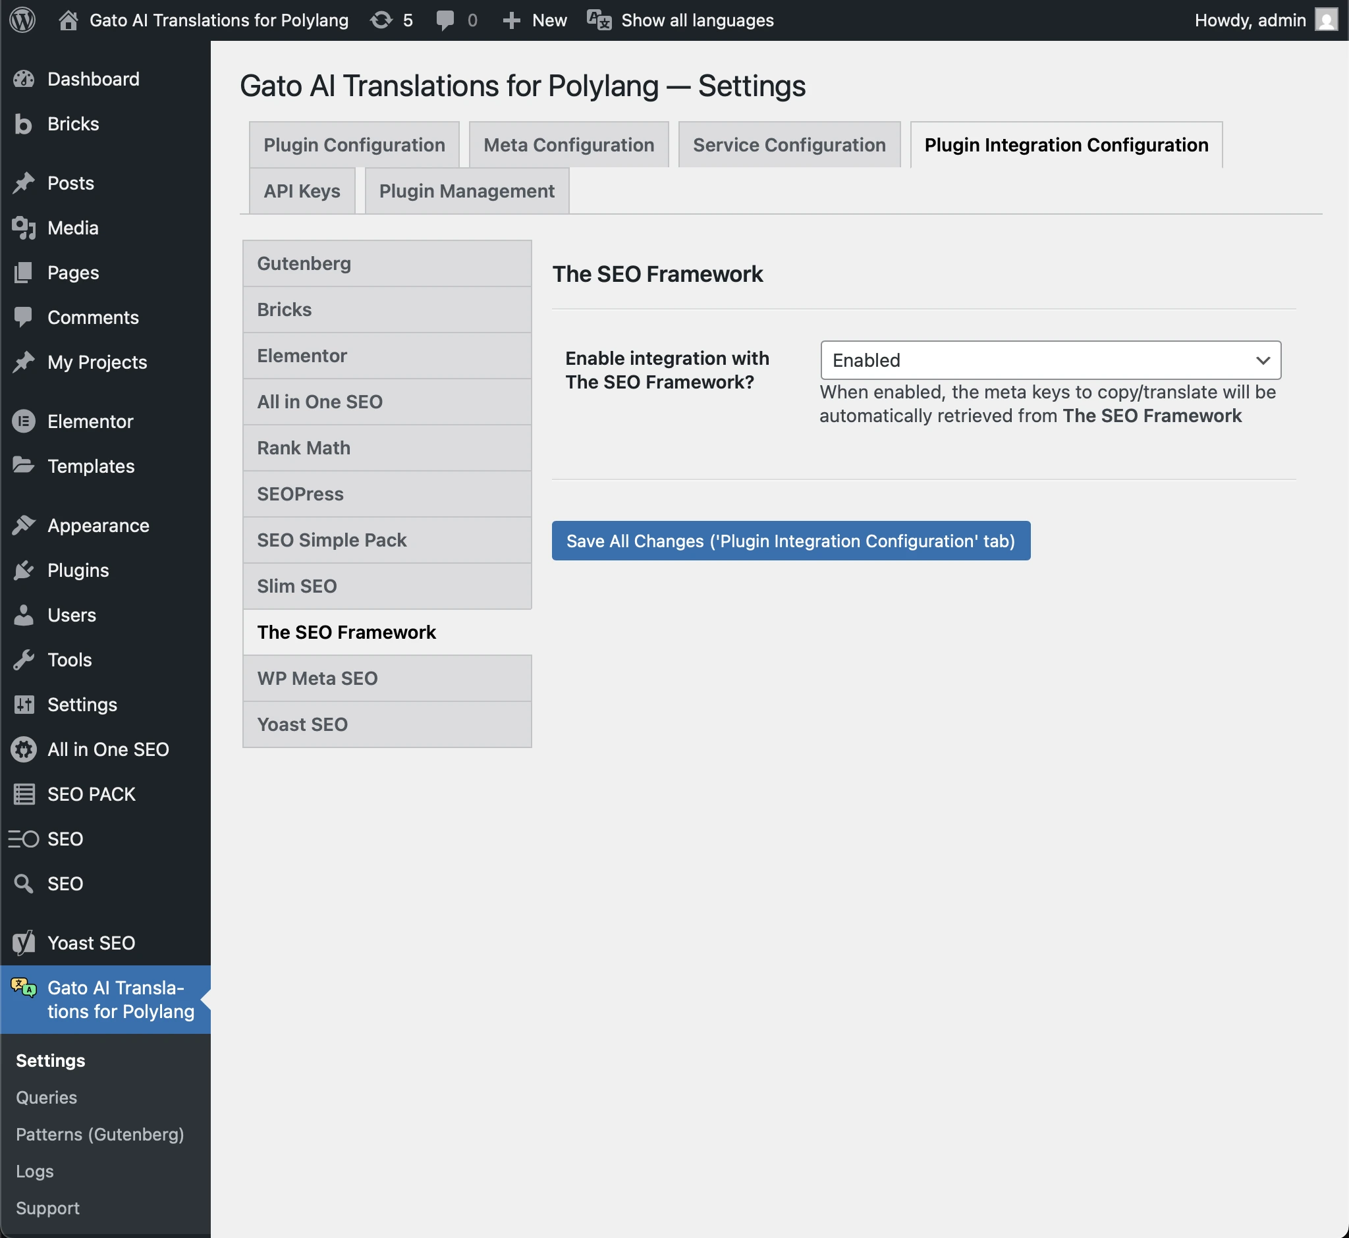Click the WordPress logo in the admin bar
This screenshot has width=1349, height=1238.
22,20
